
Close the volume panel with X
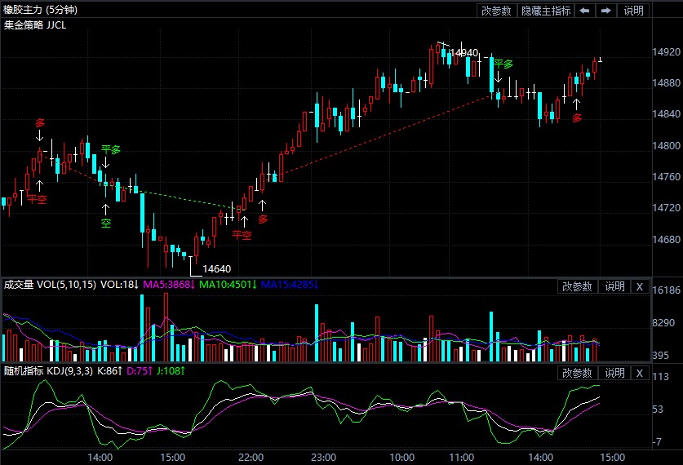640,286
